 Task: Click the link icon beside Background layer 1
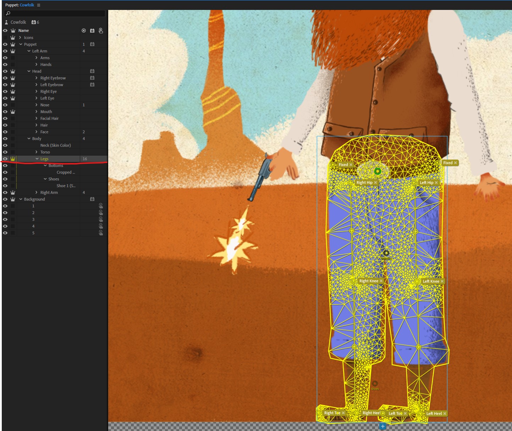tap(101, 206)
